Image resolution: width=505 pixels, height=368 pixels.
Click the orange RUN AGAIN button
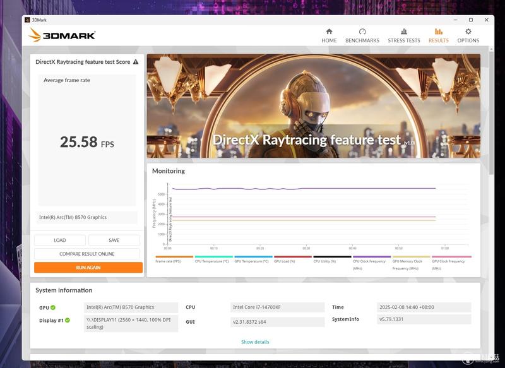click(x=88, y=268)
